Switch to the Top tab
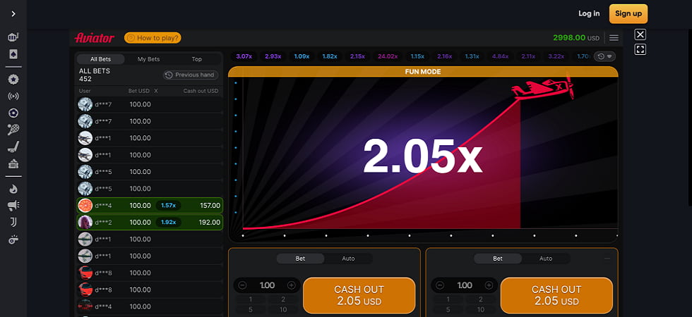The height and width of the screenshot is (317, 692). (196, 59)
